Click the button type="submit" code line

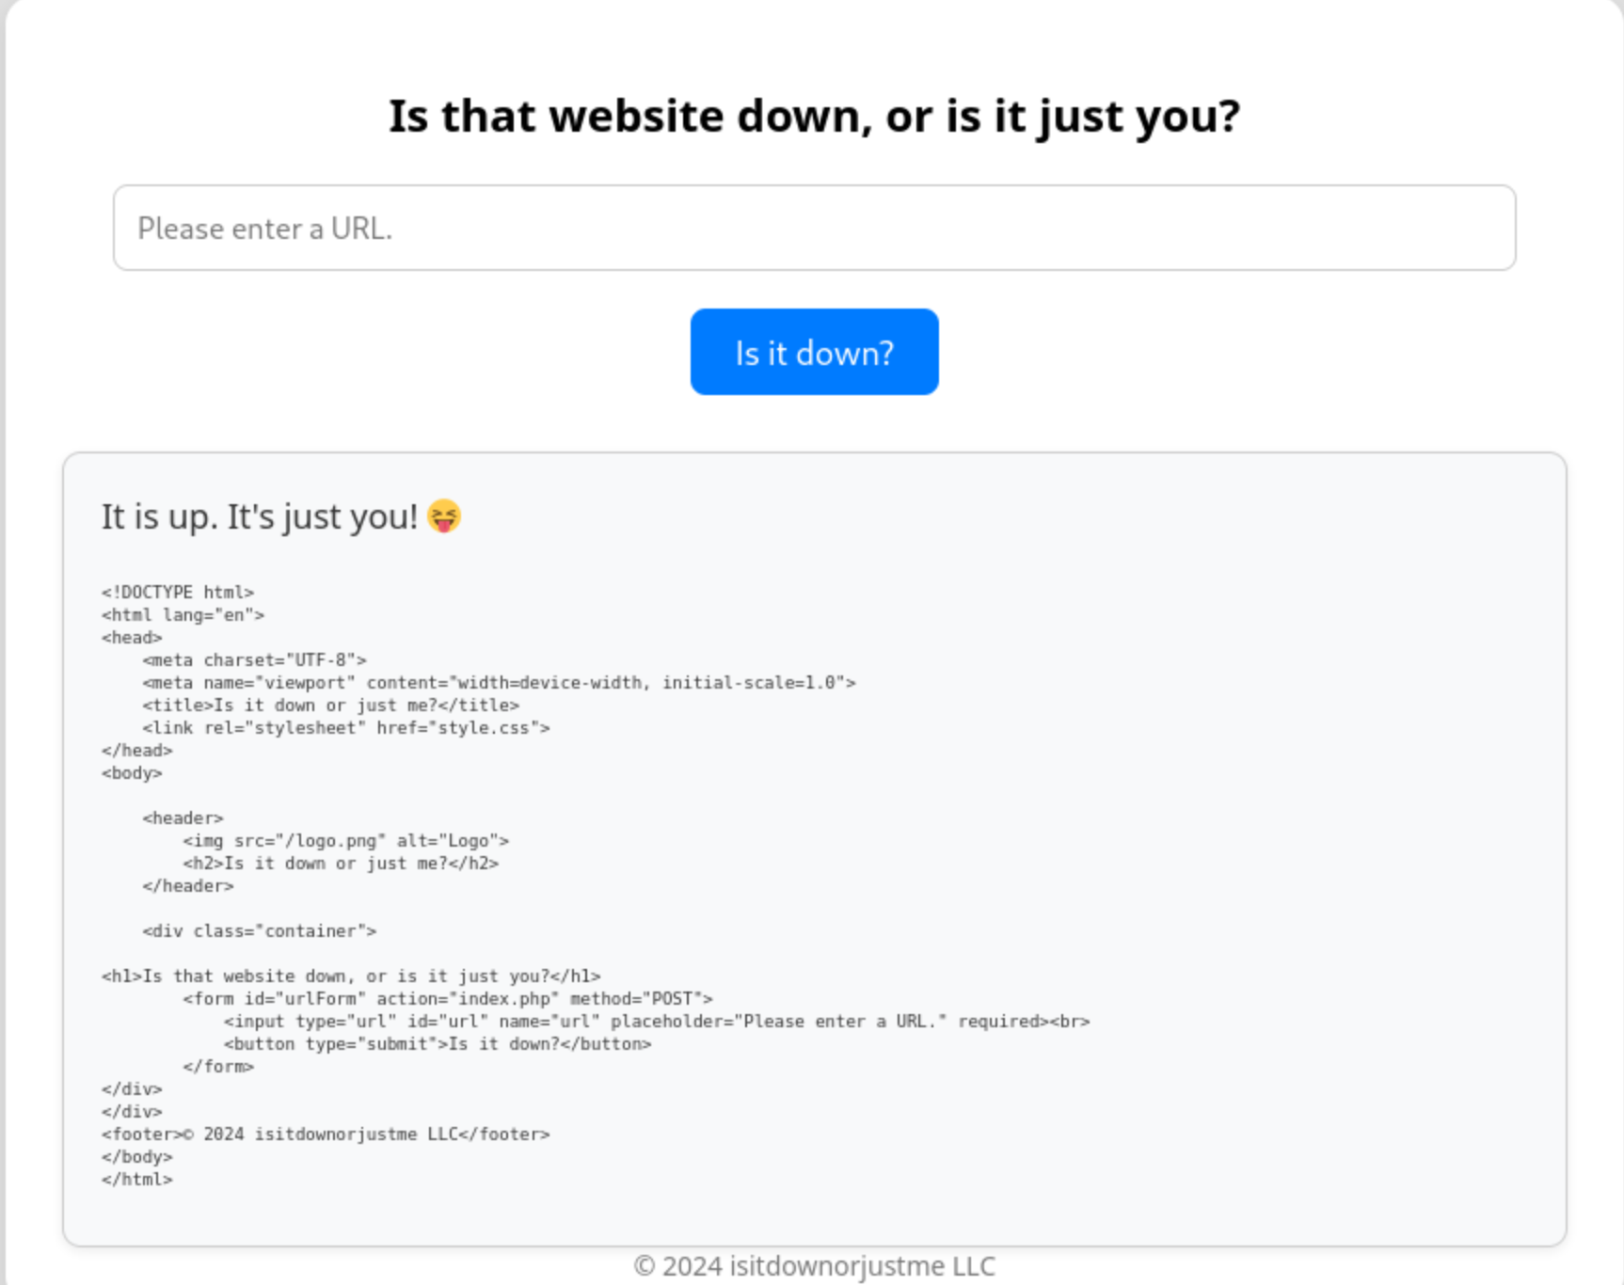438,1044
